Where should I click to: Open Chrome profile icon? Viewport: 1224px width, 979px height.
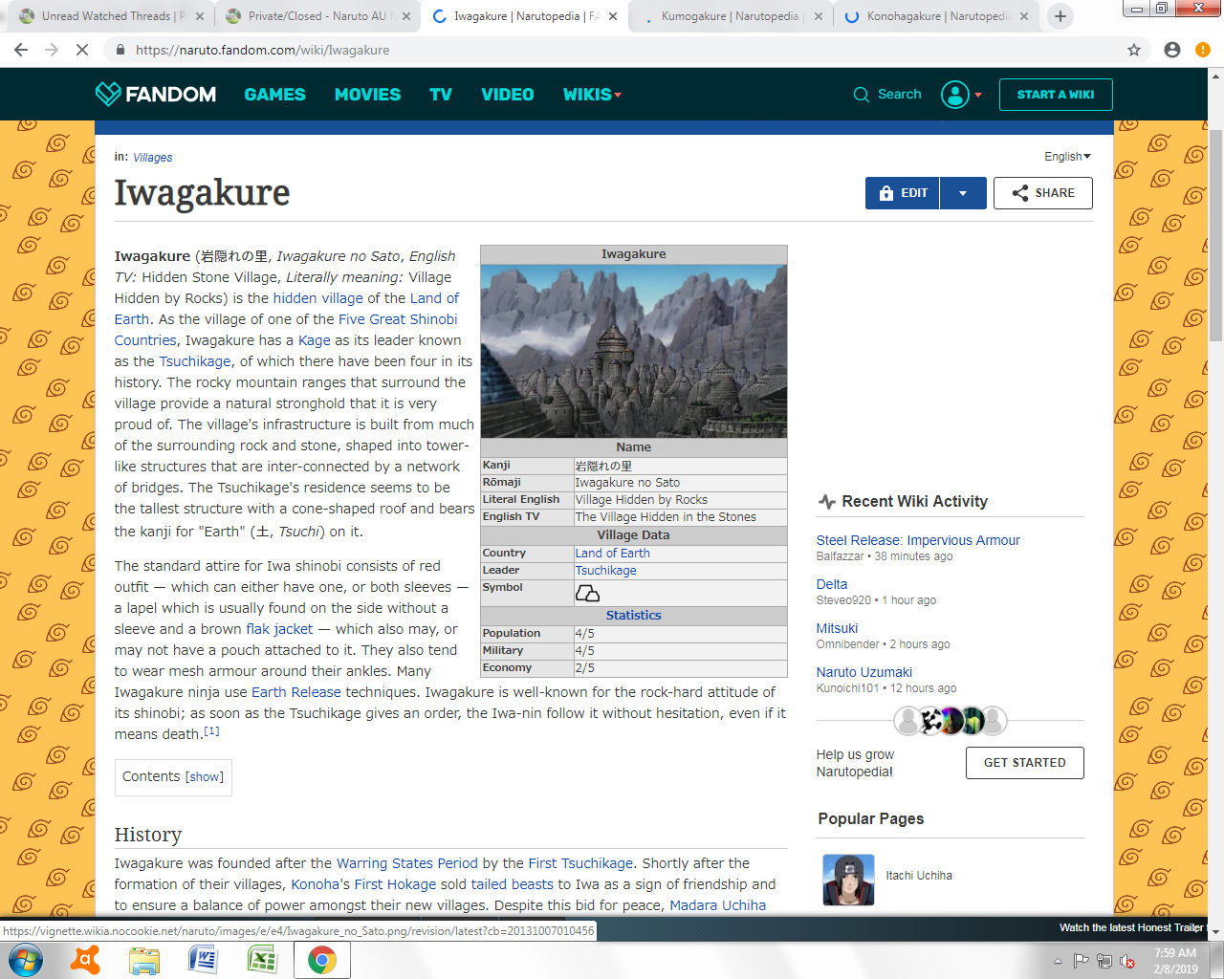coord(1172,50)
